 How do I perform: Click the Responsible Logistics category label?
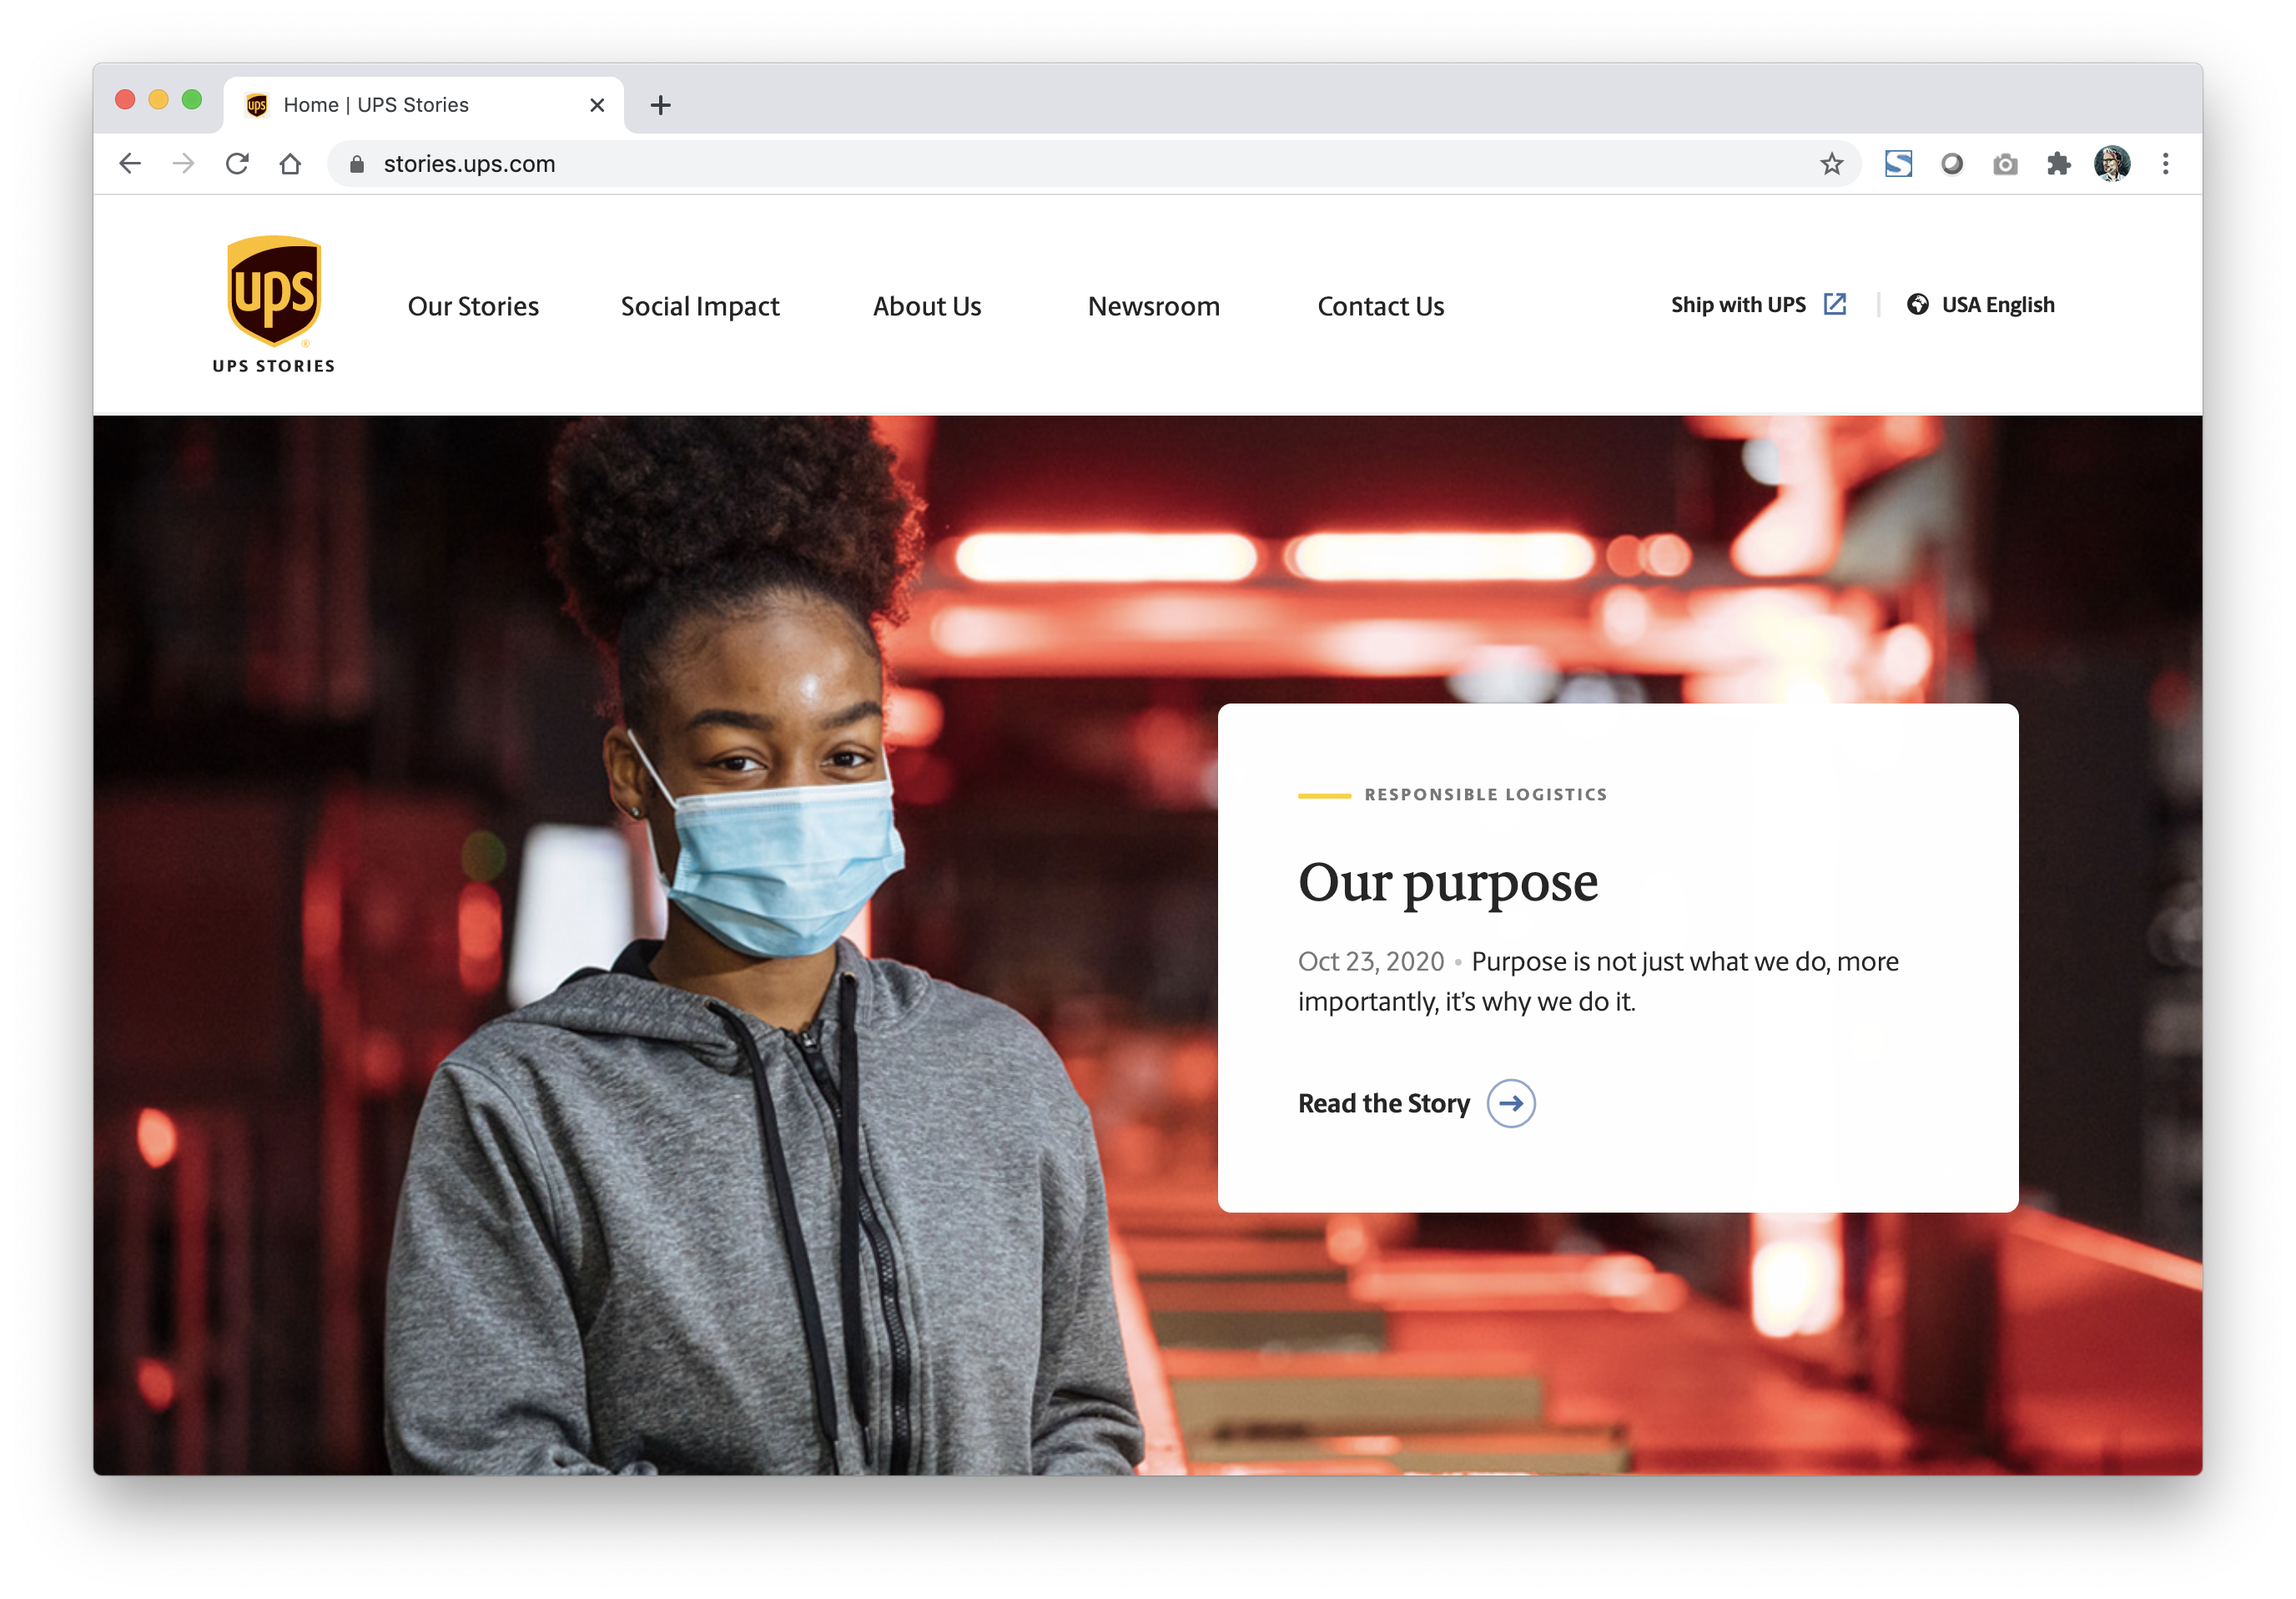[1485, 794]
